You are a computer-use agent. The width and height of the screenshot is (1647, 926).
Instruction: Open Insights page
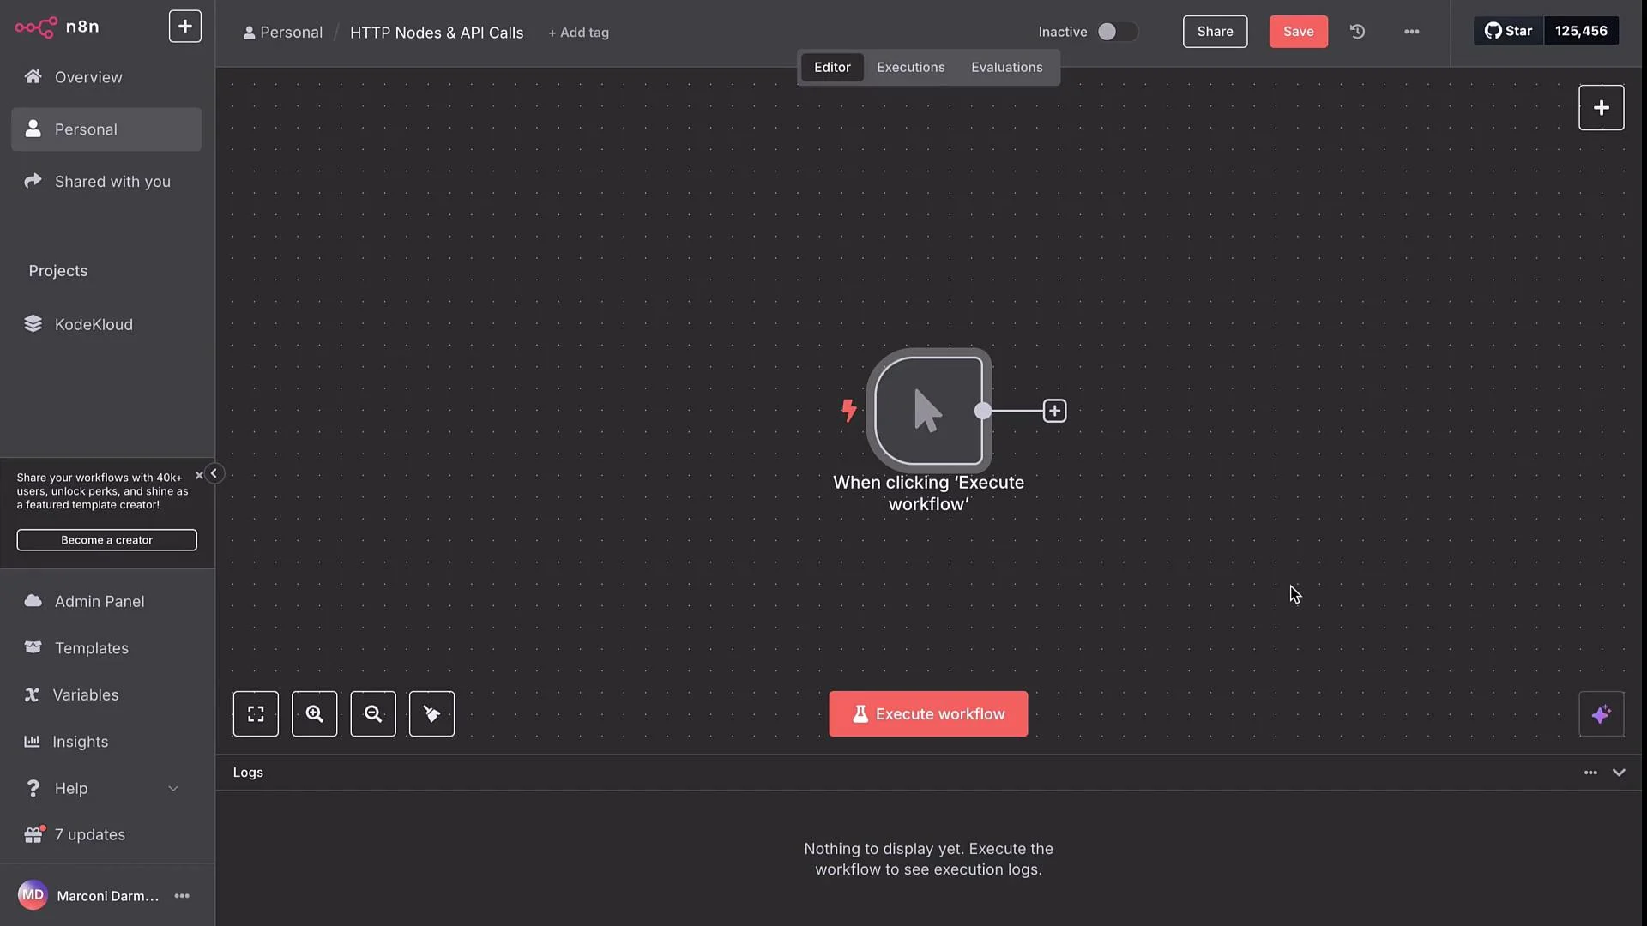(x=106, y=742)
